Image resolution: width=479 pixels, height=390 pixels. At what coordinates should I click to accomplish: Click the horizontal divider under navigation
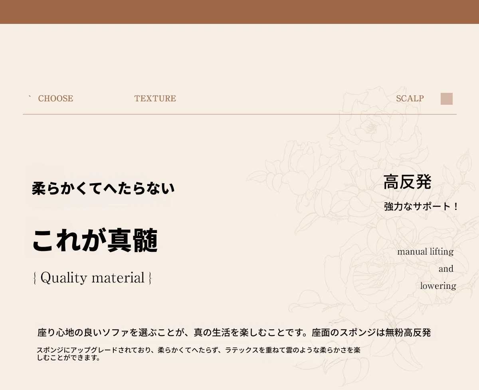[x=239, y=114]
